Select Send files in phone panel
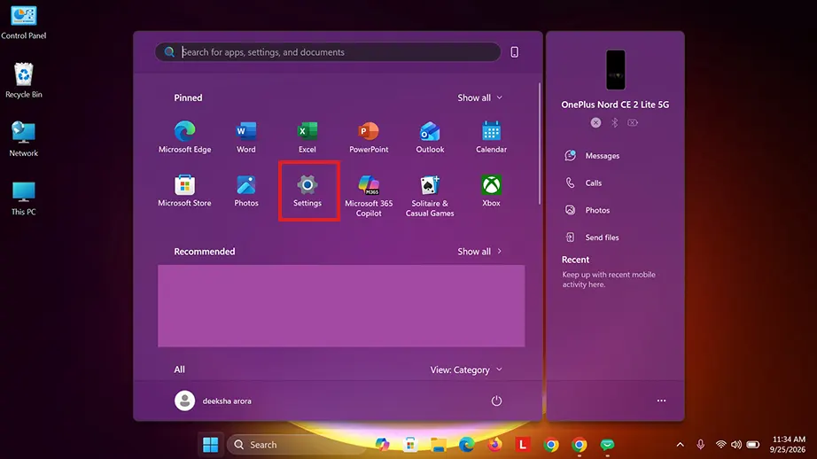The height and width of the screenshot is (459, 817). (x=592, y=237)
